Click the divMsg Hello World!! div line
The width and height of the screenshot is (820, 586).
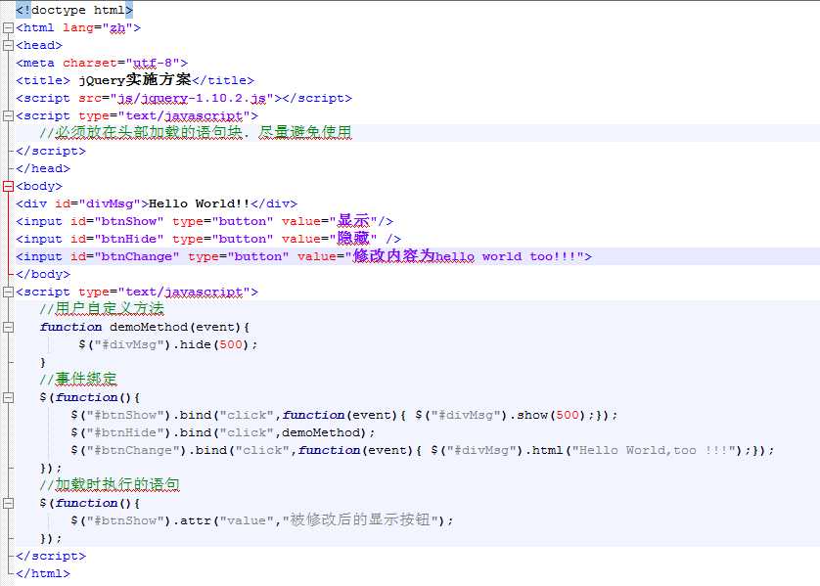tap(157, 203)
